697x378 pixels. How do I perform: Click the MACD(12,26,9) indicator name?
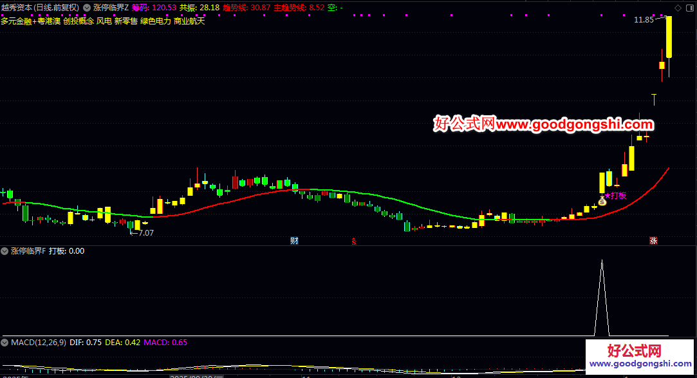[x=39, y=343]
